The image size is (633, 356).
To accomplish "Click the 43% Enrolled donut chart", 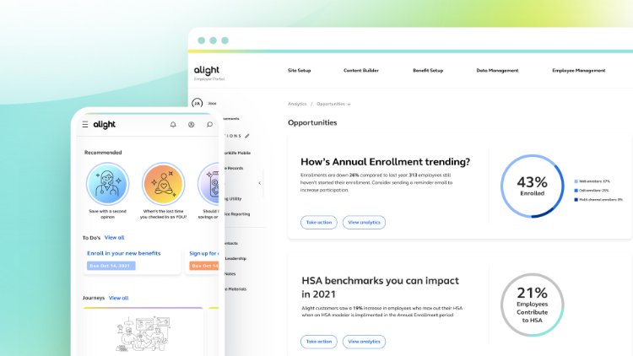I will (532, 186).
